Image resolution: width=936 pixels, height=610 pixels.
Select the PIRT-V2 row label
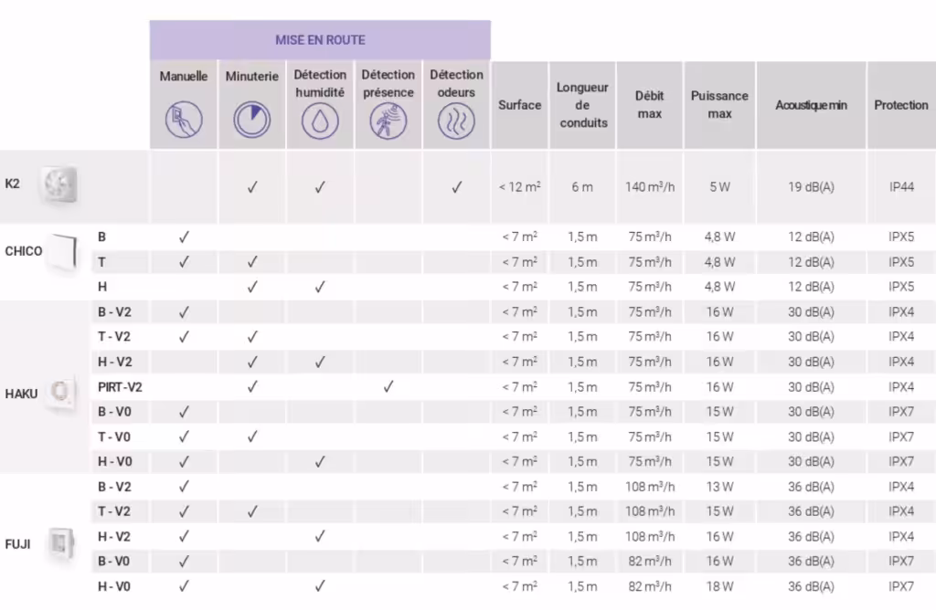120,387
